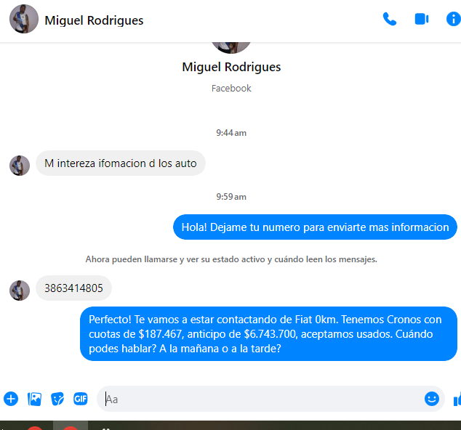This screenshot has width=461, height=430.
Task: Click the 'Hola! Dejame tu numero' message
Action: point(315,227)
